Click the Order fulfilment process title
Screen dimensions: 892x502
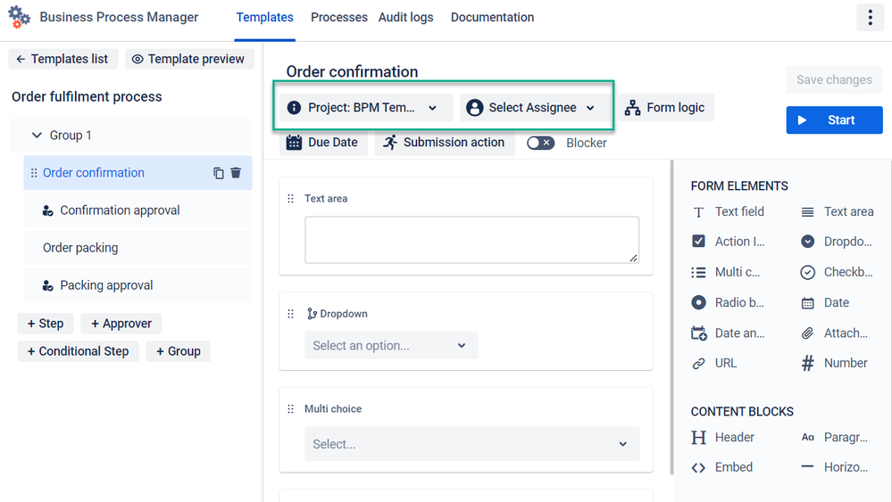[x=87, y=96]
